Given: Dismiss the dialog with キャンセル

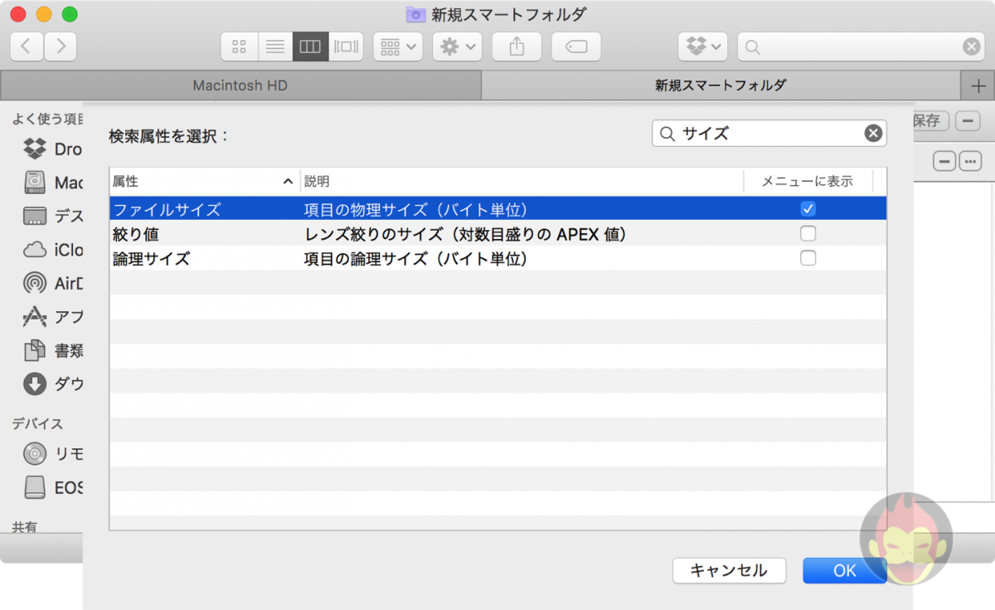Looking at the screenshot, I should click(729, 570).
